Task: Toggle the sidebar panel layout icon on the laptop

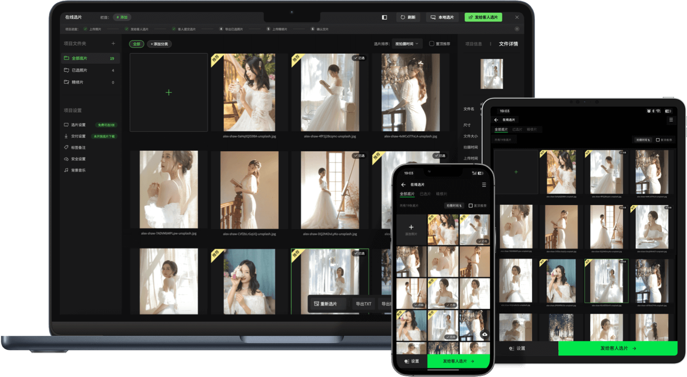Action: coord(384,17)
